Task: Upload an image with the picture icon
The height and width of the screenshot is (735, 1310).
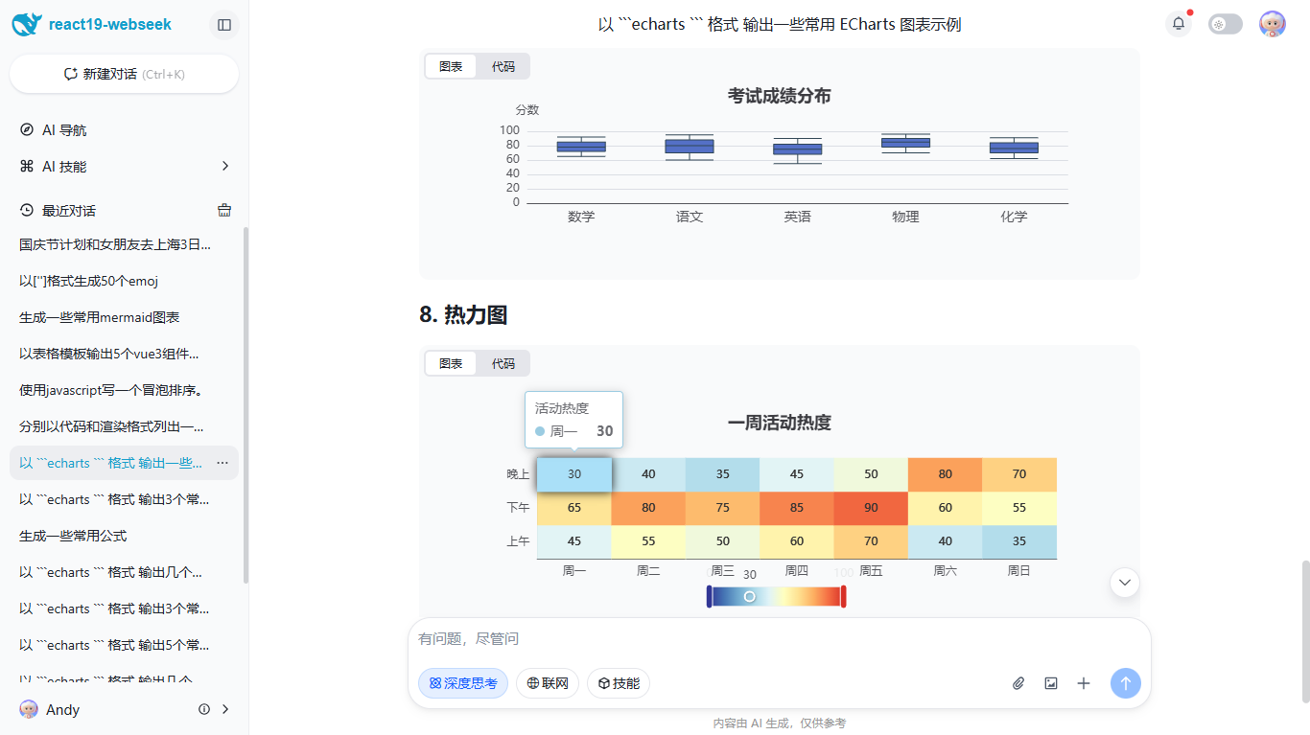Action: point(1051,683)
